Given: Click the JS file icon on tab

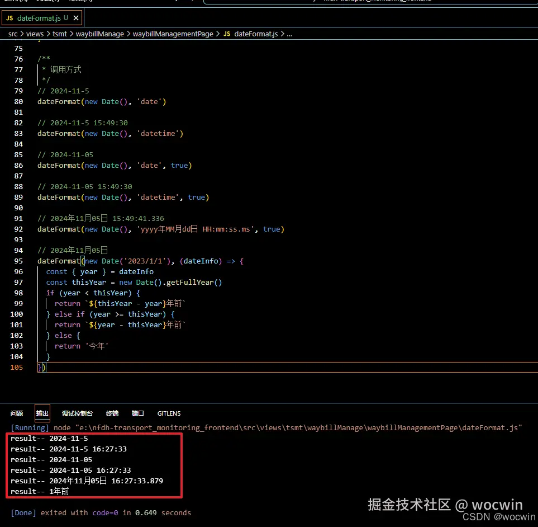Looking at the screenshot, I should (9, 18).
